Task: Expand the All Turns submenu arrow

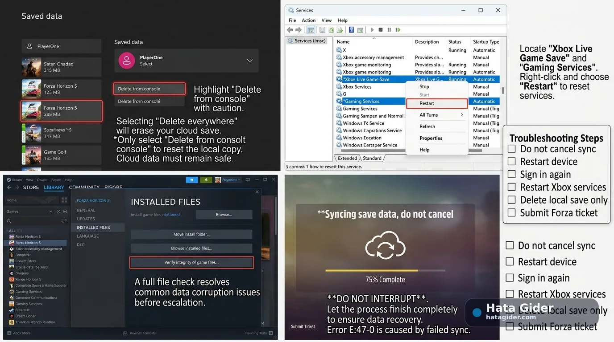Action: (462, 115)
